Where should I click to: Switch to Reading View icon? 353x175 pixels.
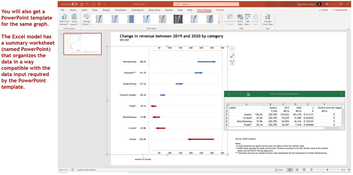coord(304,170)
